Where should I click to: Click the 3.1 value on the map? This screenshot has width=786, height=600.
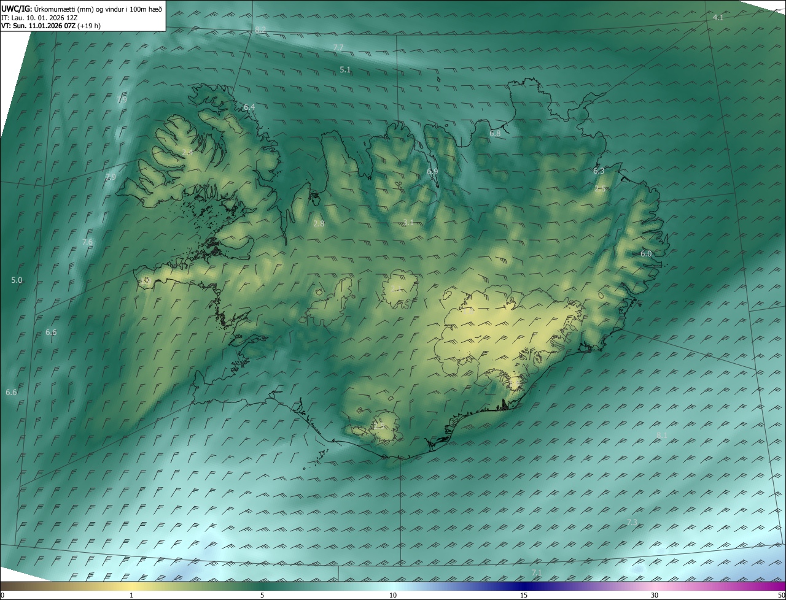(x=408, y=222)
